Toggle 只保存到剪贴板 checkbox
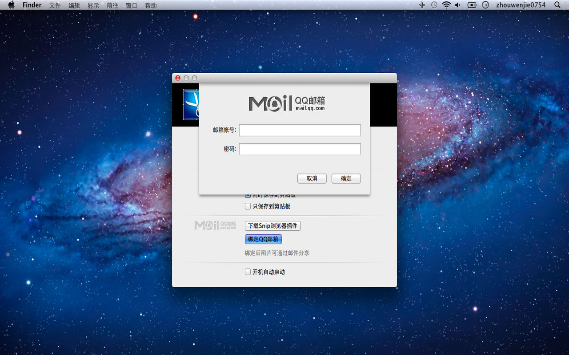 click(x=248, y=206)
